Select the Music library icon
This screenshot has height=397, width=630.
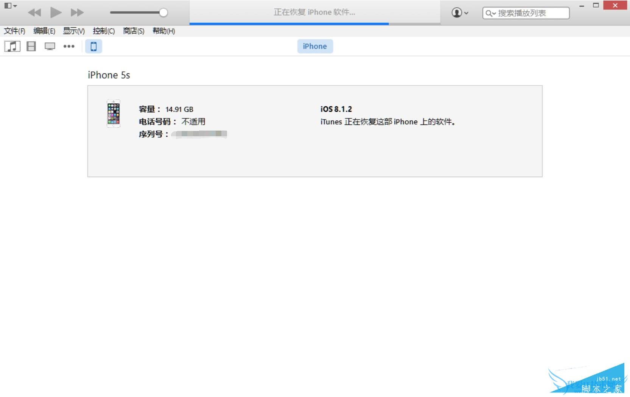12,46
